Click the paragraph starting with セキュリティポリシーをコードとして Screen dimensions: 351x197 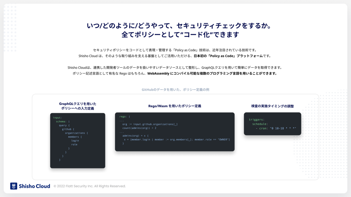pyautogui.click(x=175, y=50)
